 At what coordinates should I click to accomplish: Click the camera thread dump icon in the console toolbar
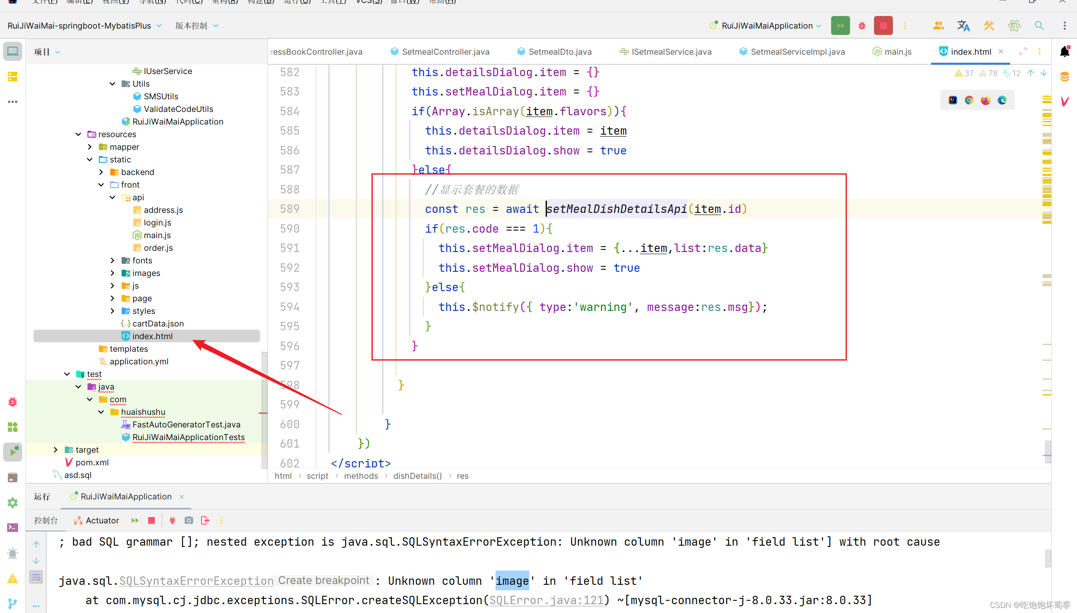(x=188, y=520)
